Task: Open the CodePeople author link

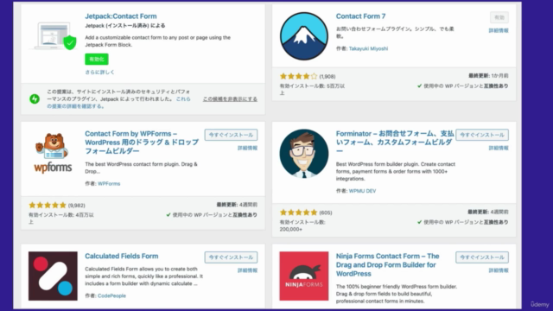Action: (111, 295)
